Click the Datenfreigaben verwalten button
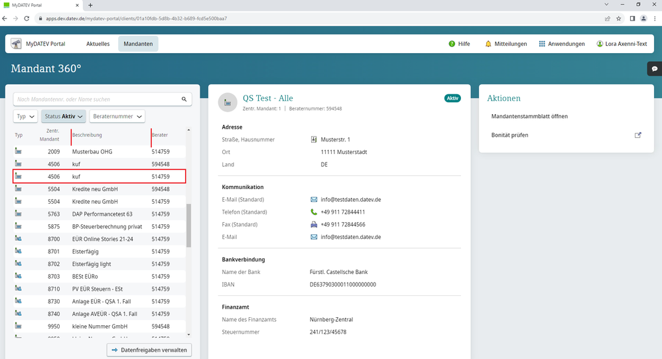The width and height of the screenshot is (662, 359). 149,350
